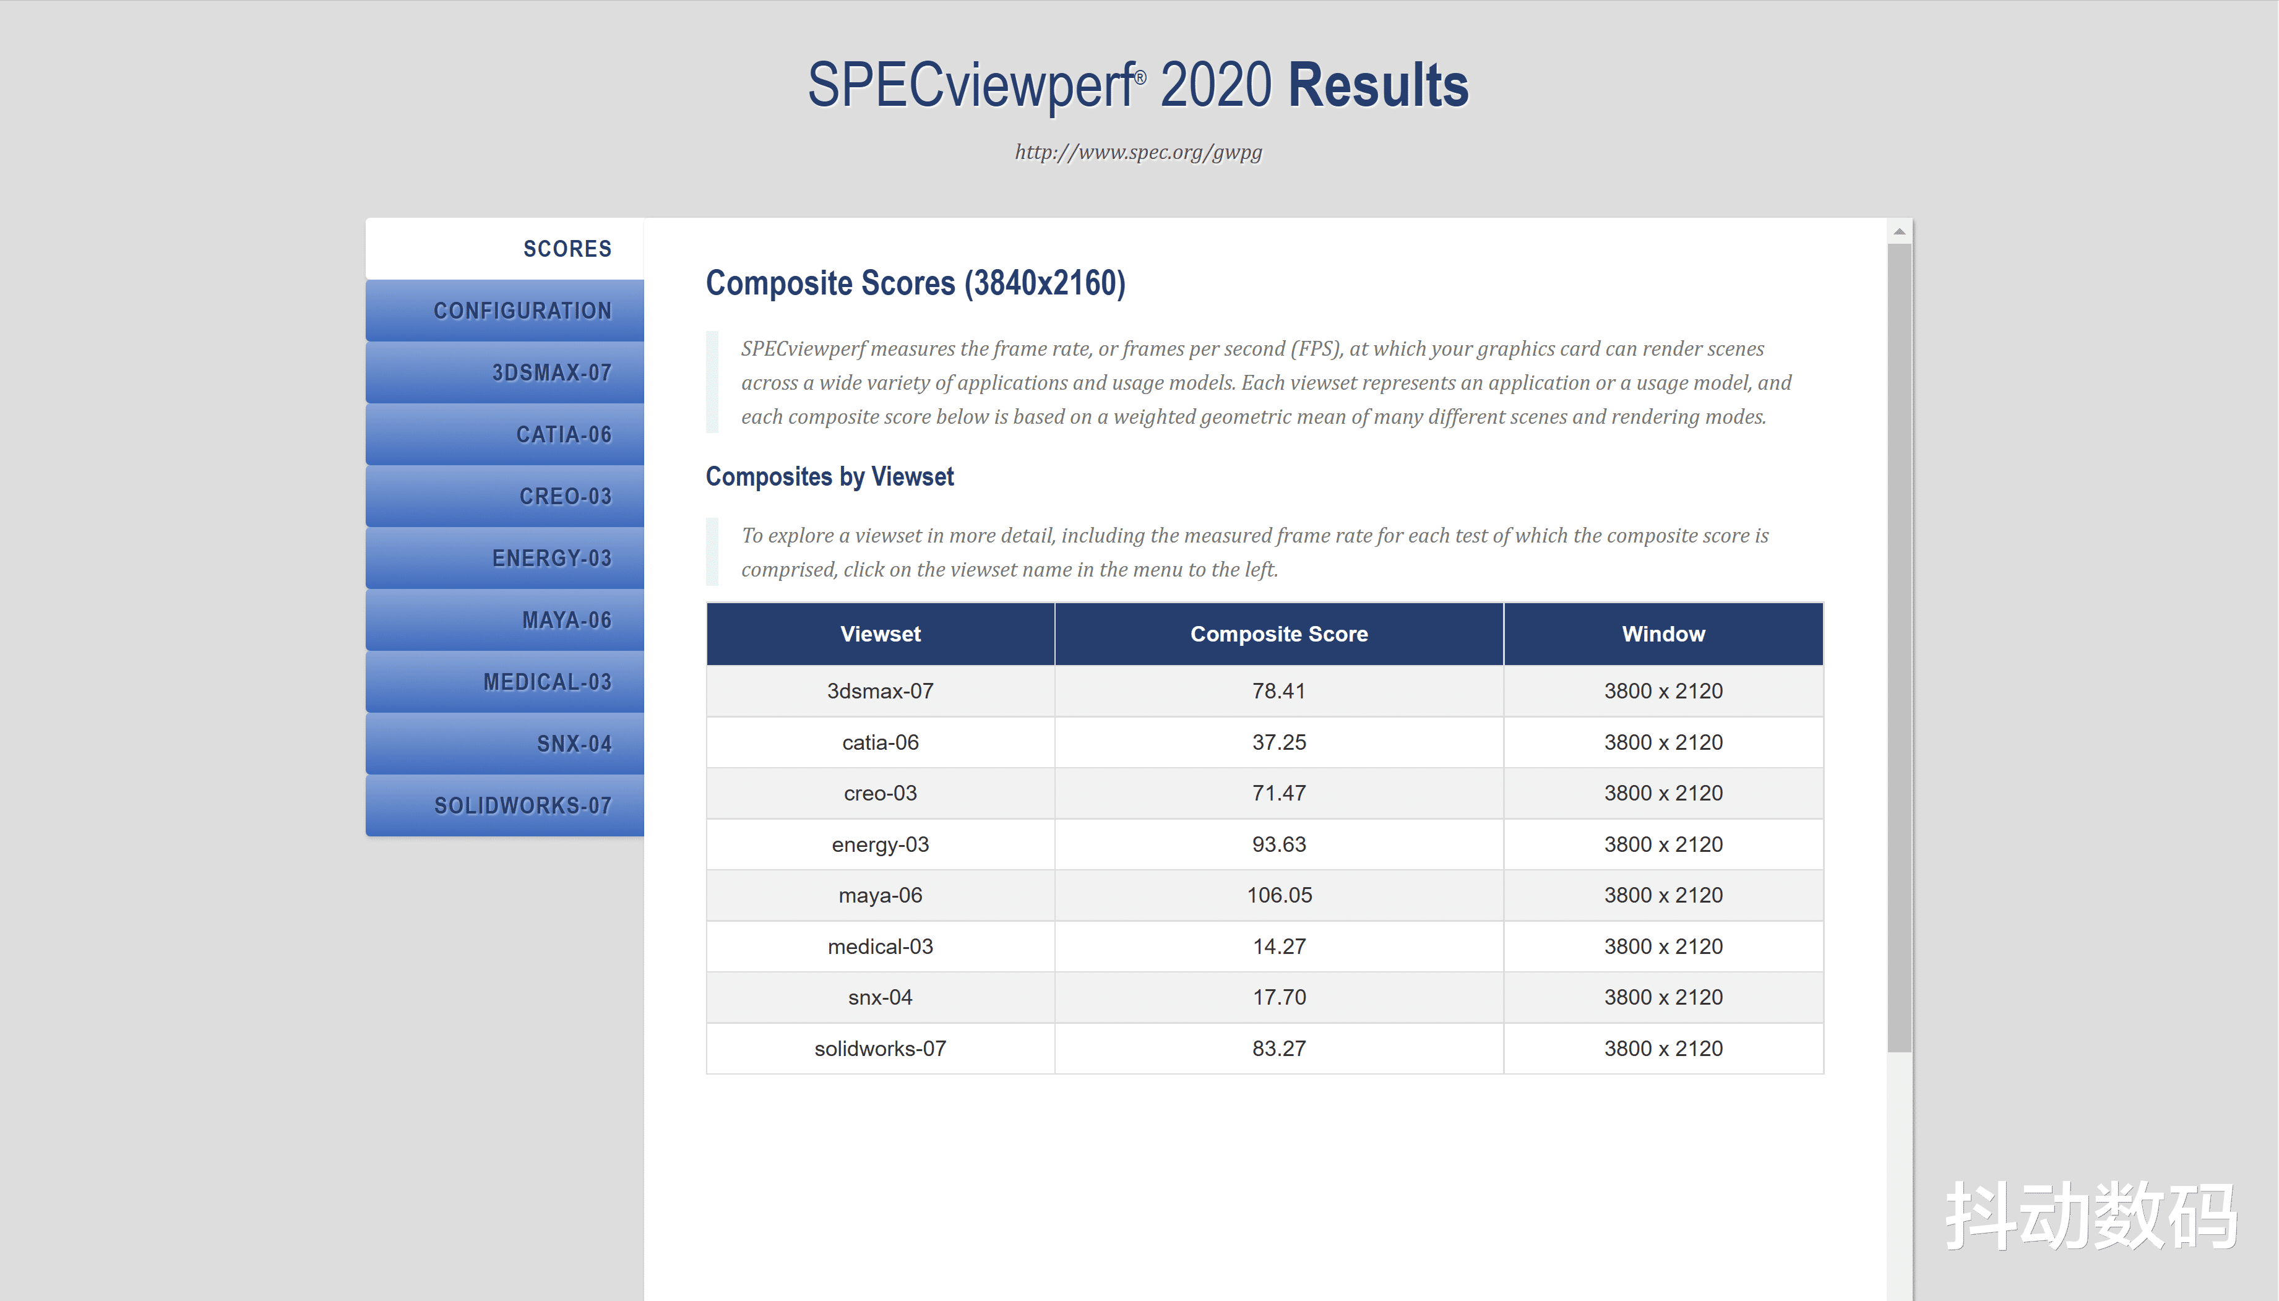Viewport: 2279px width, 1301px height.
Task: Click the window size in 3dsmax-07 row
Action: pyautogui.click(x=1663, y=690)
